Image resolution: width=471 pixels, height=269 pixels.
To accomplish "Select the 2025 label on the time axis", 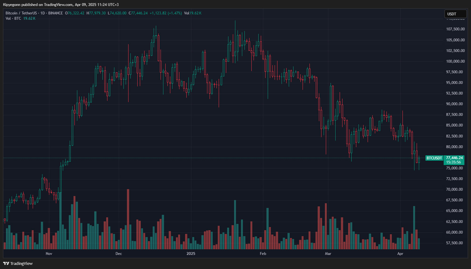I will coord(191,254).
